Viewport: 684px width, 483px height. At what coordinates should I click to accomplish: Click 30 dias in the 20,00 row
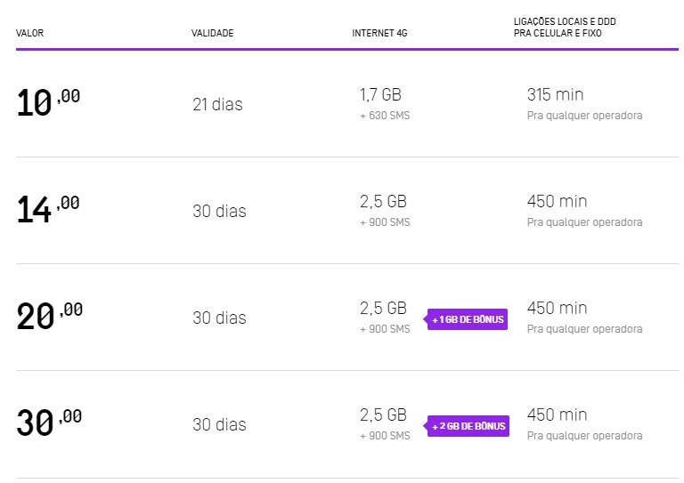point(219,318)
